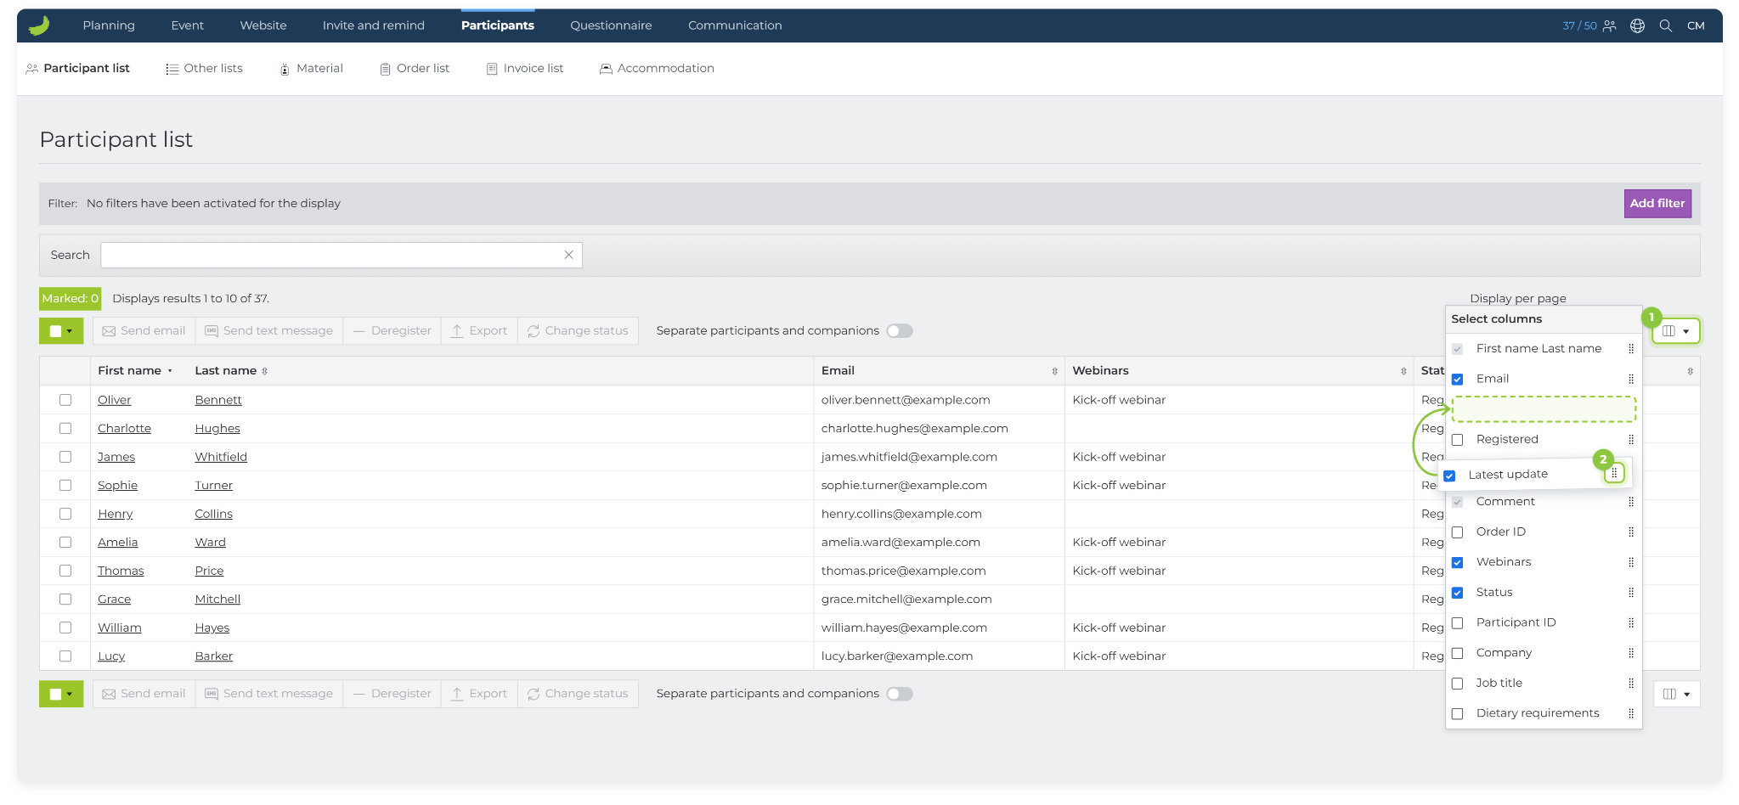The height and width of the screenshot is (805, 1739).
Task: Open the Accommodation tab
Action: [x=657, y=68]
